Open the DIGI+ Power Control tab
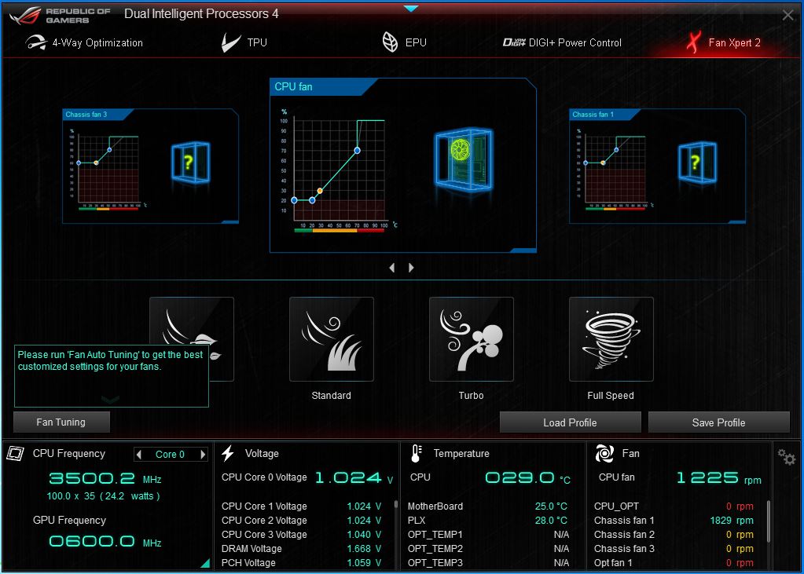 [x=562, y=42]
